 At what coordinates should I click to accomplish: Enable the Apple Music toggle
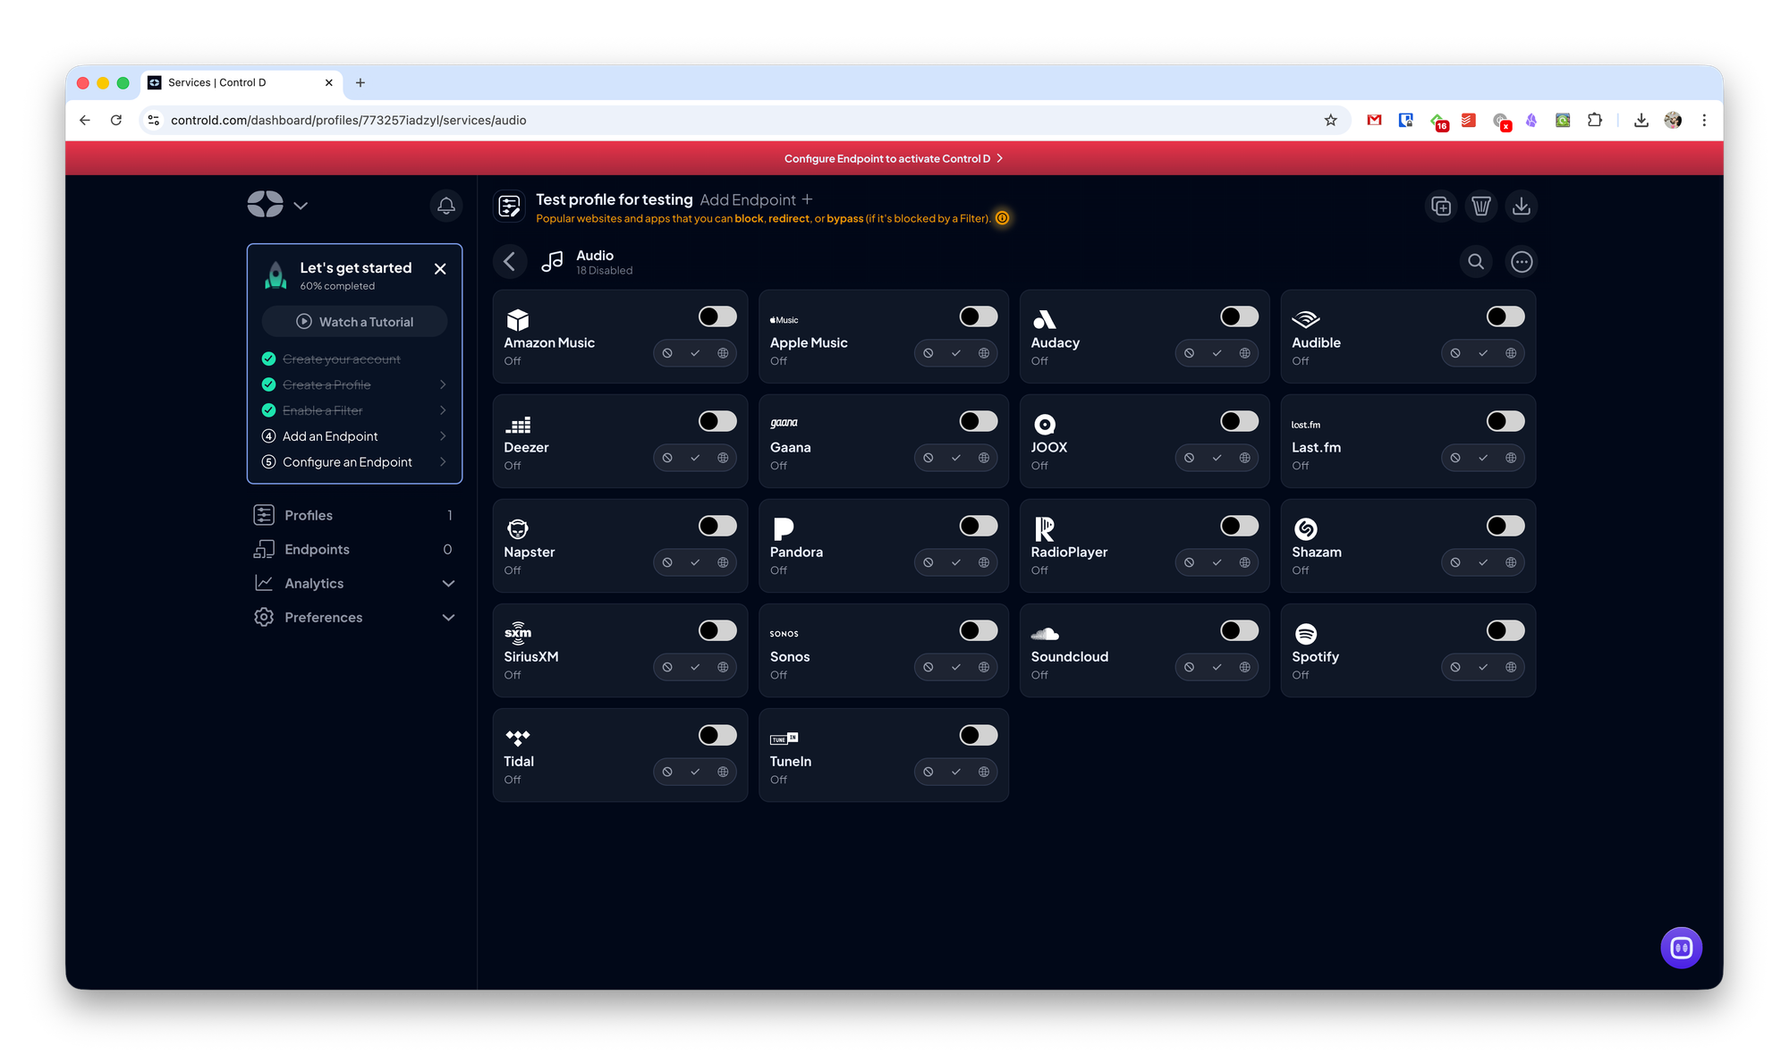pyautogui.click(x=978, y=316)
